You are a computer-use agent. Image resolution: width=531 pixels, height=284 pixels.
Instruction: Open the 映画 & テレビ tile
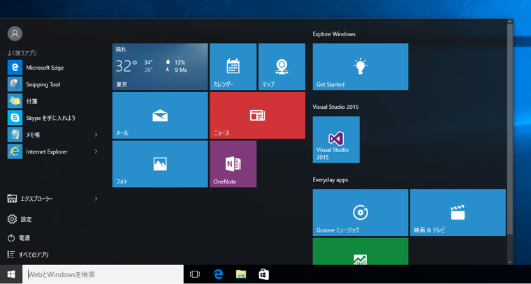[458, 212]
